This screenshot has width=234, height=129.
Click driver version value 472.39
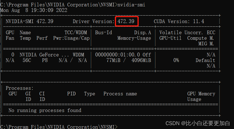click(x=126, y=21)
